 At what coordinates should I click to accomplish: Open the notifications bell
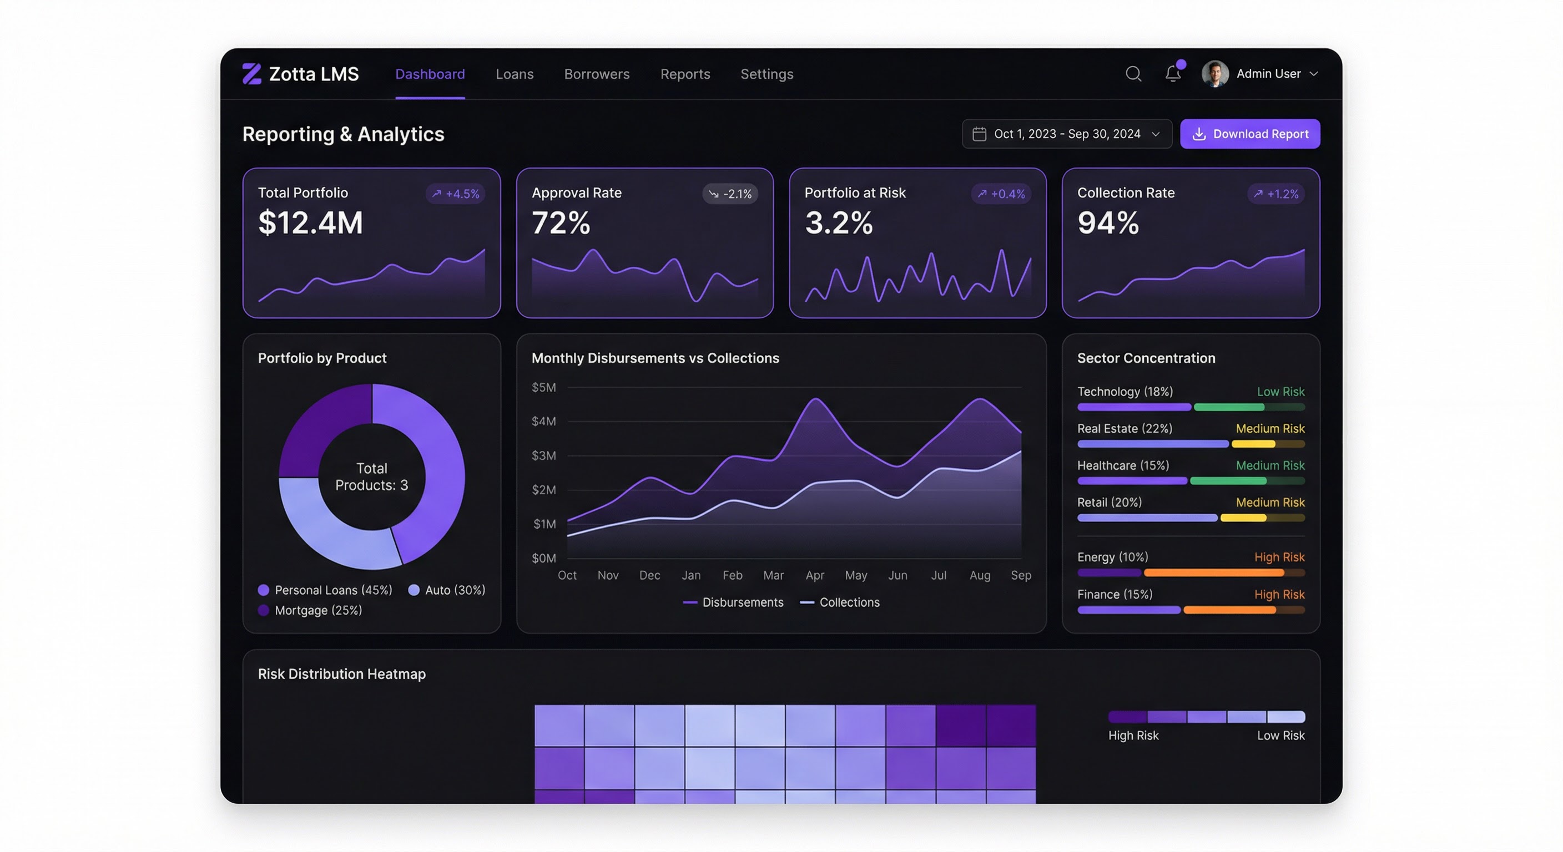tap(1172, 73)
